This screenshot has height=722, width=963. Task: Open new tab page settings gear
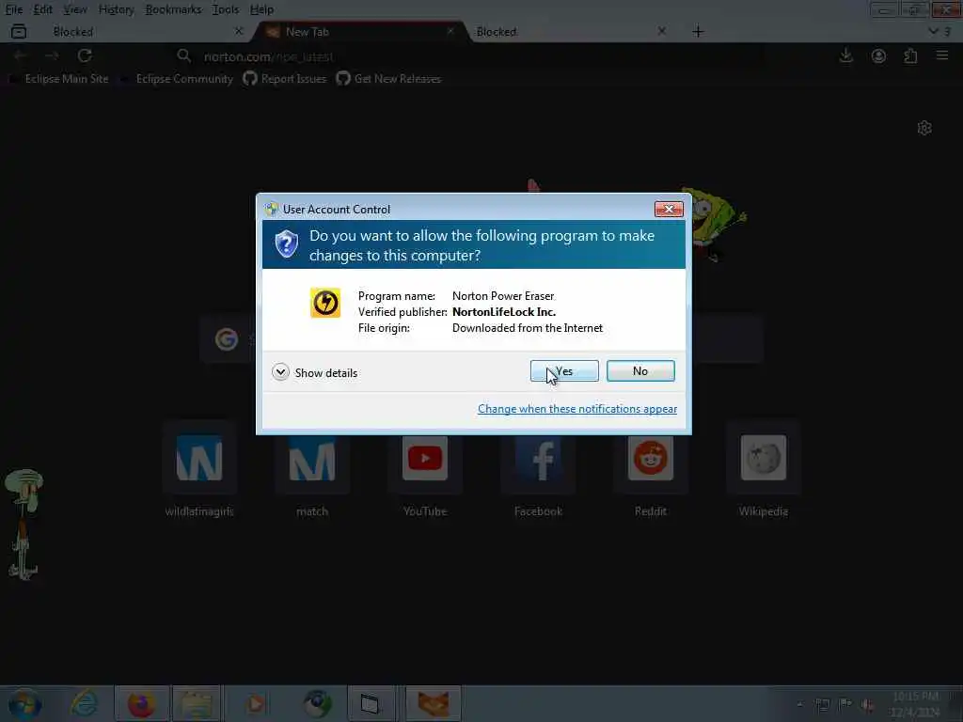(x=924, y=128)
